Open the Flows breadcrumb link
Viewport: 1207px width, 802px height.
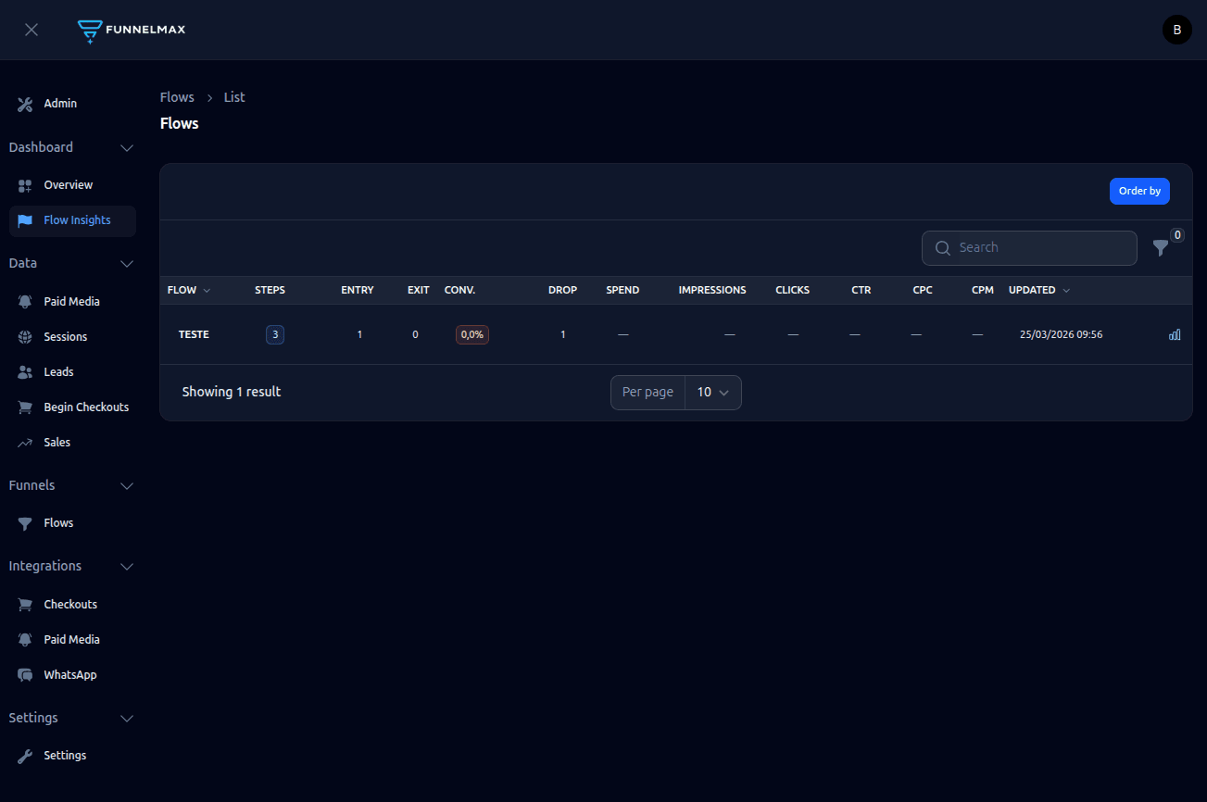pyautogui.click(x=177, y=96)
